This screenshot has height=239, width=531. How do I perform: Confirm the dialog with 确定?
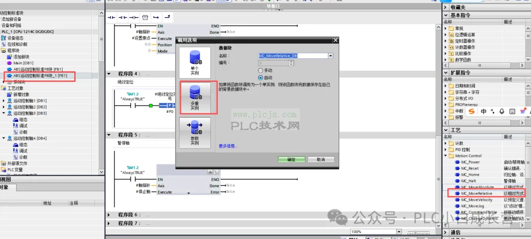(x=291, y=159)
